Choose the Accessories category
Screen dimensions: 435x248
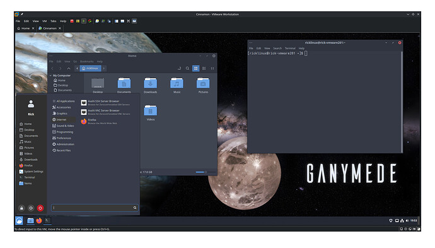pyautogui.click(x=62, y=107)
